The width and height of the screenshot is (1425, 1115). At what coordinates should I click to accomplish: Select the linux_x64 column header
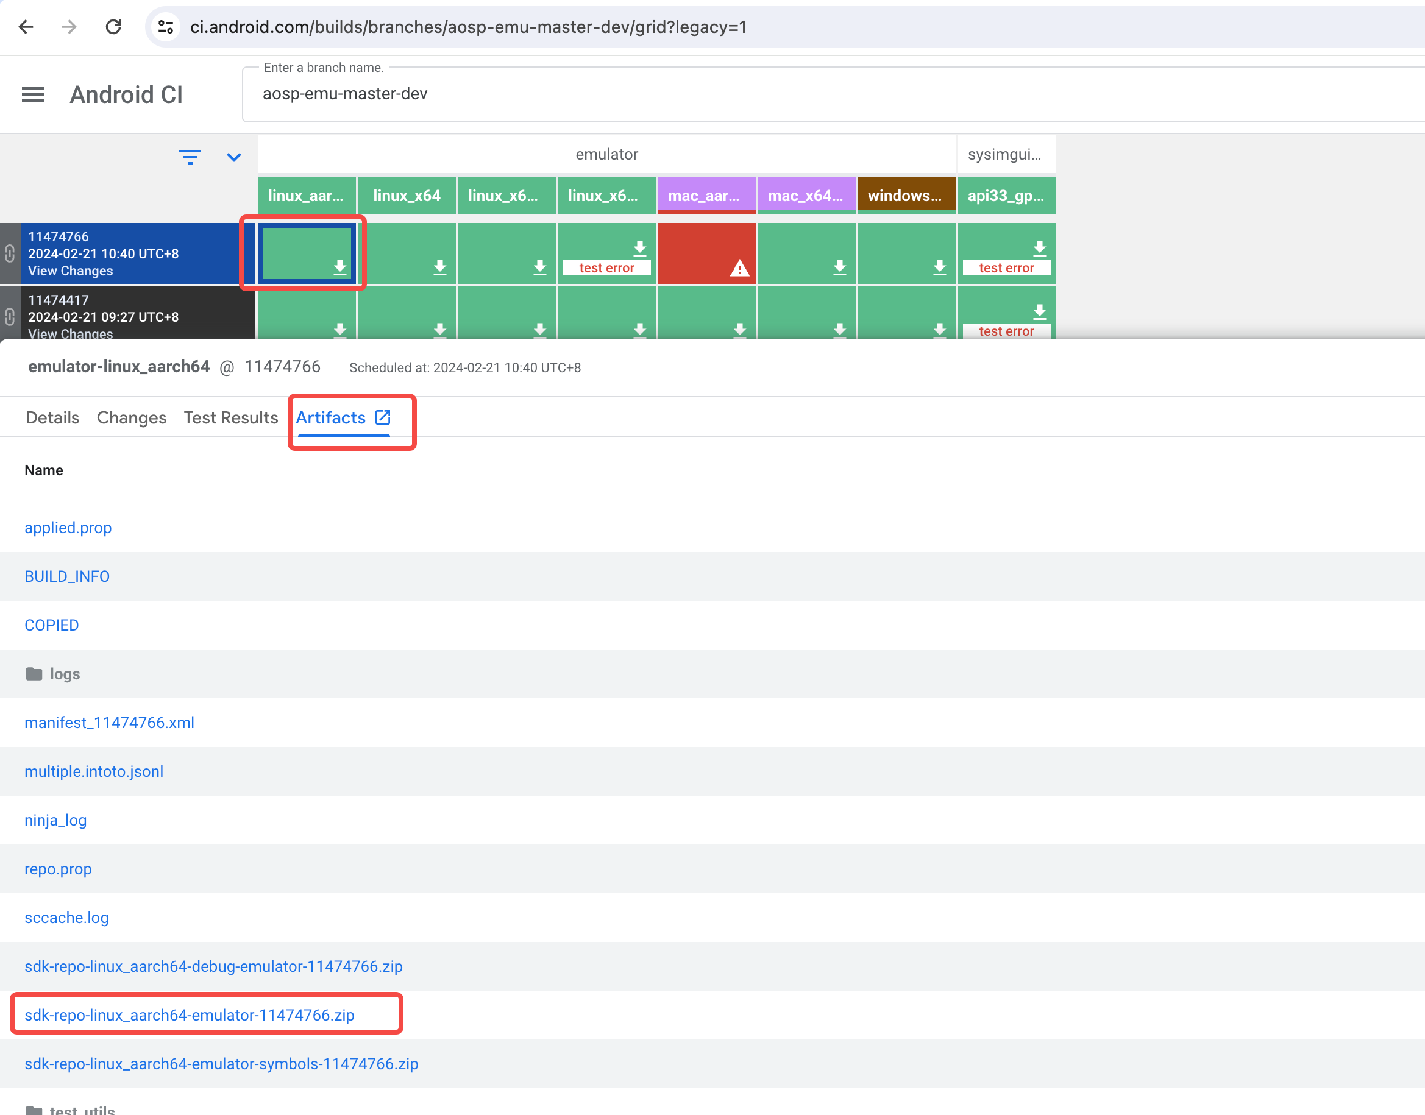tap(406, 195)
